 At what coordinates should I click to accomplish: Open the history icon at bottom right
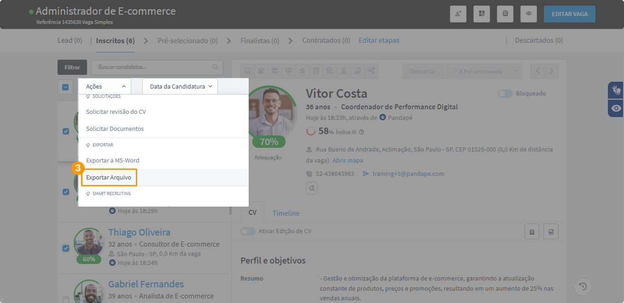tap(583, 287)
